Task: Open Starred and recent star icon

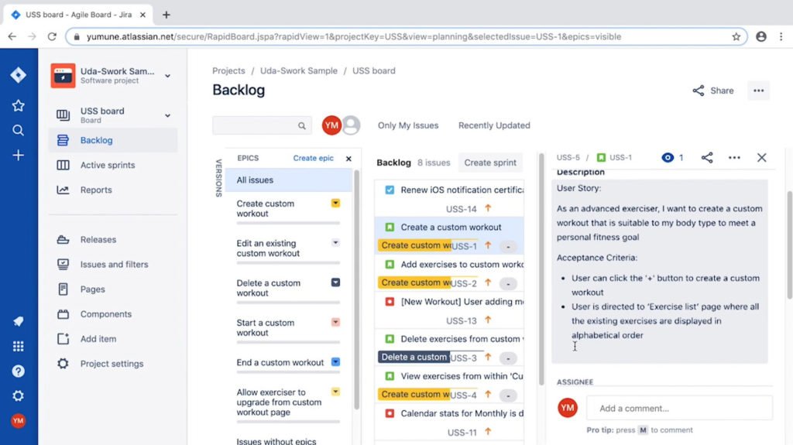Action: (x=19, y=105)
